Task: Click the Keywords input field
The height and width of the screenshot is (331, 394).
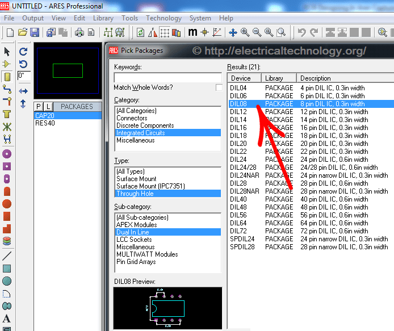Action: [167, 77]
